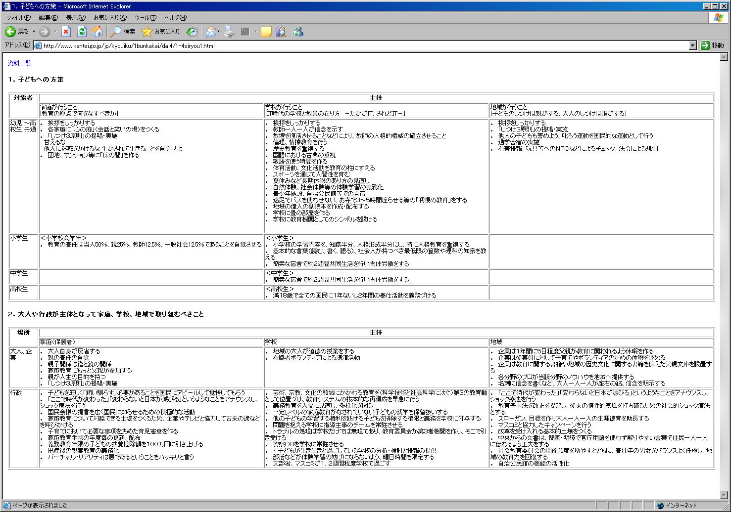Open the History clock icon
Screen dimensions: 731x512
192,32
